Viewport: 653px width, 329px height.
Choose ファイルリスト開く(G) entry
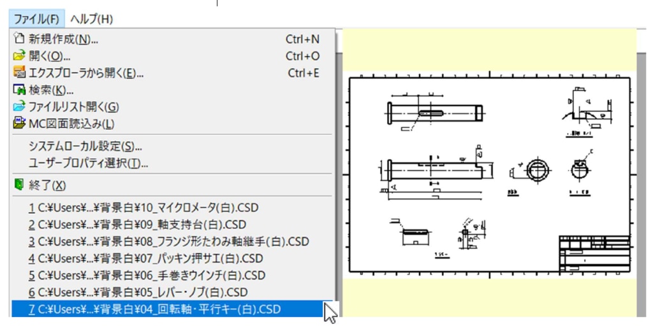[172, 107]
